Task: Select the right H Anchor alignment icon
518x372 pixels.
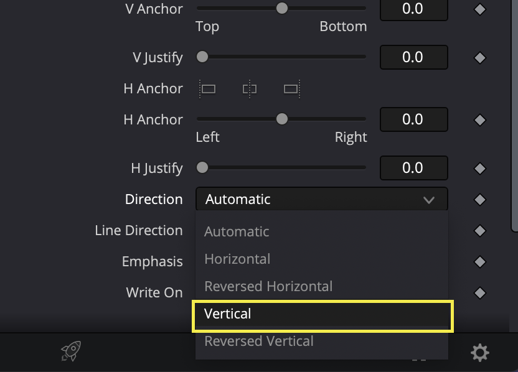Action: [292, 89]
